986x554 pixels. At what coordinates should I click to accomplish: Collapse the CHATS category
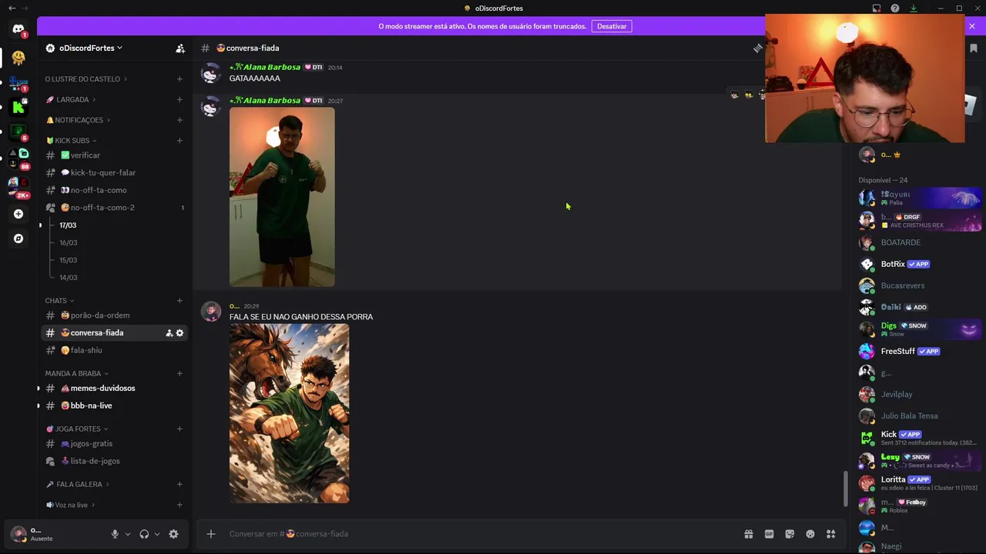(59, 301)
